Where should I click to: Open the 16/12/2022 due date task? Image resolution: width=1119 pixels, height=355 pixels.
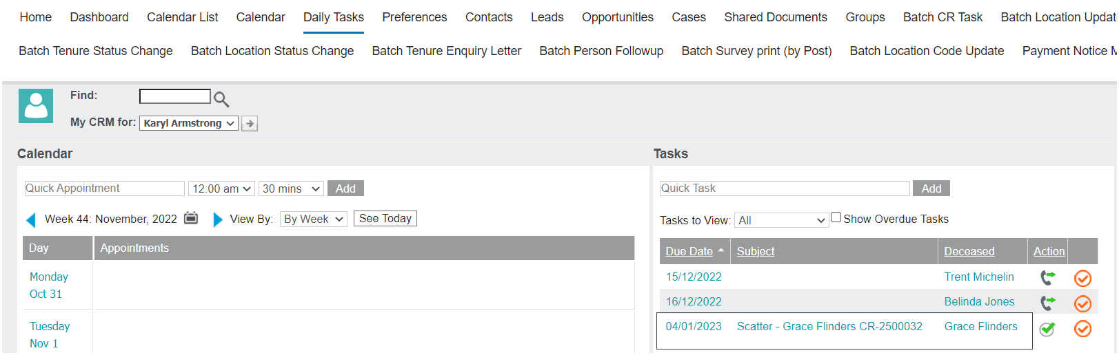[x=694, y=302]
